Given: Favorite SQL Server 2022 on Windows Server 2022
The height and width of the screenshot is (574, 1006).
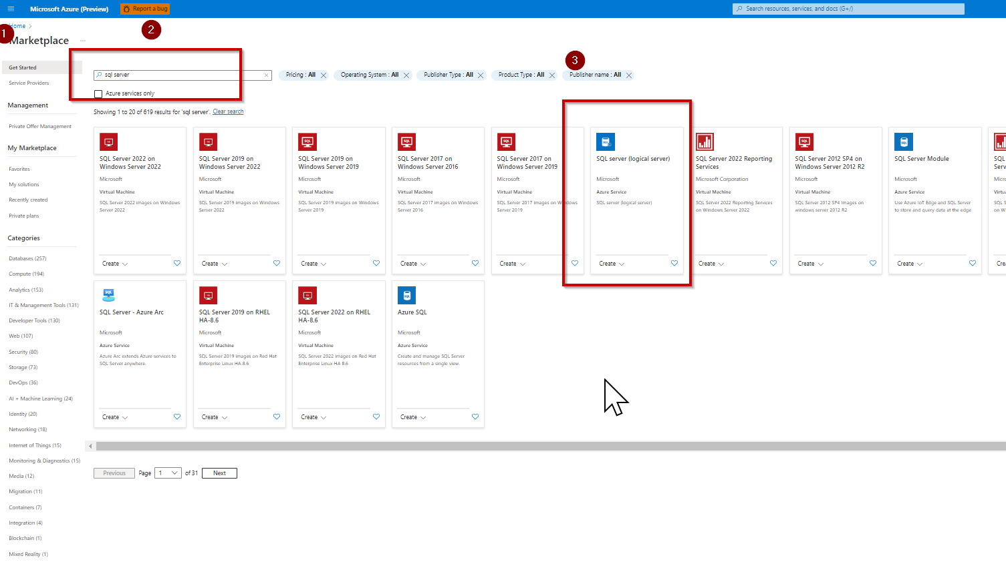Looking at the screenshot, I should (x=177, y=263).
